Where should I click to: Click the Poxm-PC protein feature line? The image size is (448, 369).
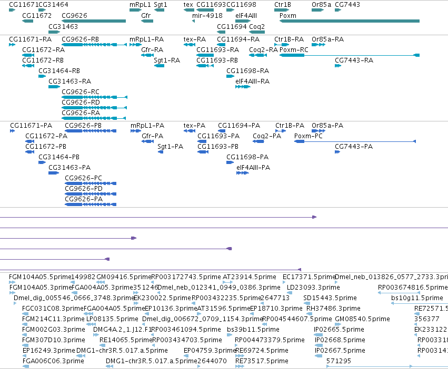click(x=355, y=141)
